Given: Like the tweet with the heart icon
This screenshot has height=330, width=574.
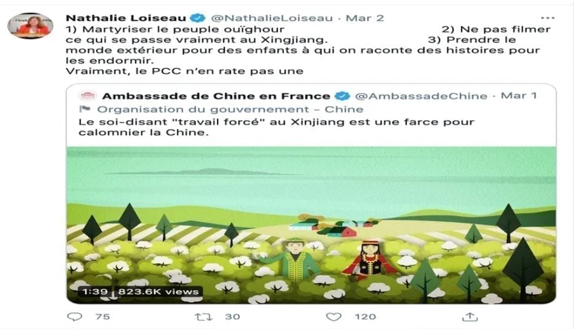Looking at the screenshot, I should point(334,317).
